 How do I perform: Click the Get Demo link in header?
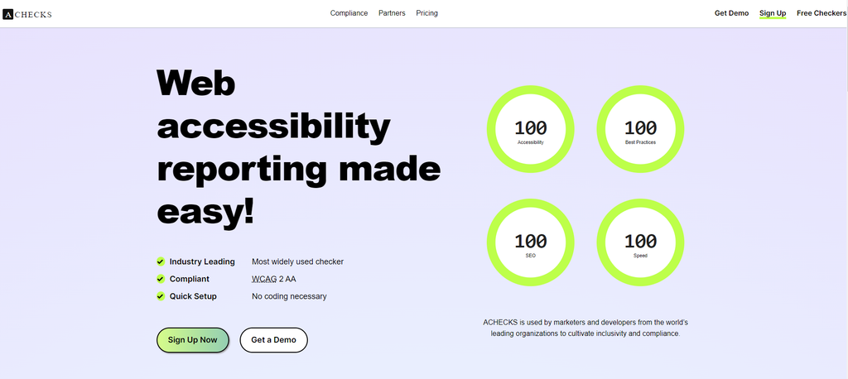[731, 13]
